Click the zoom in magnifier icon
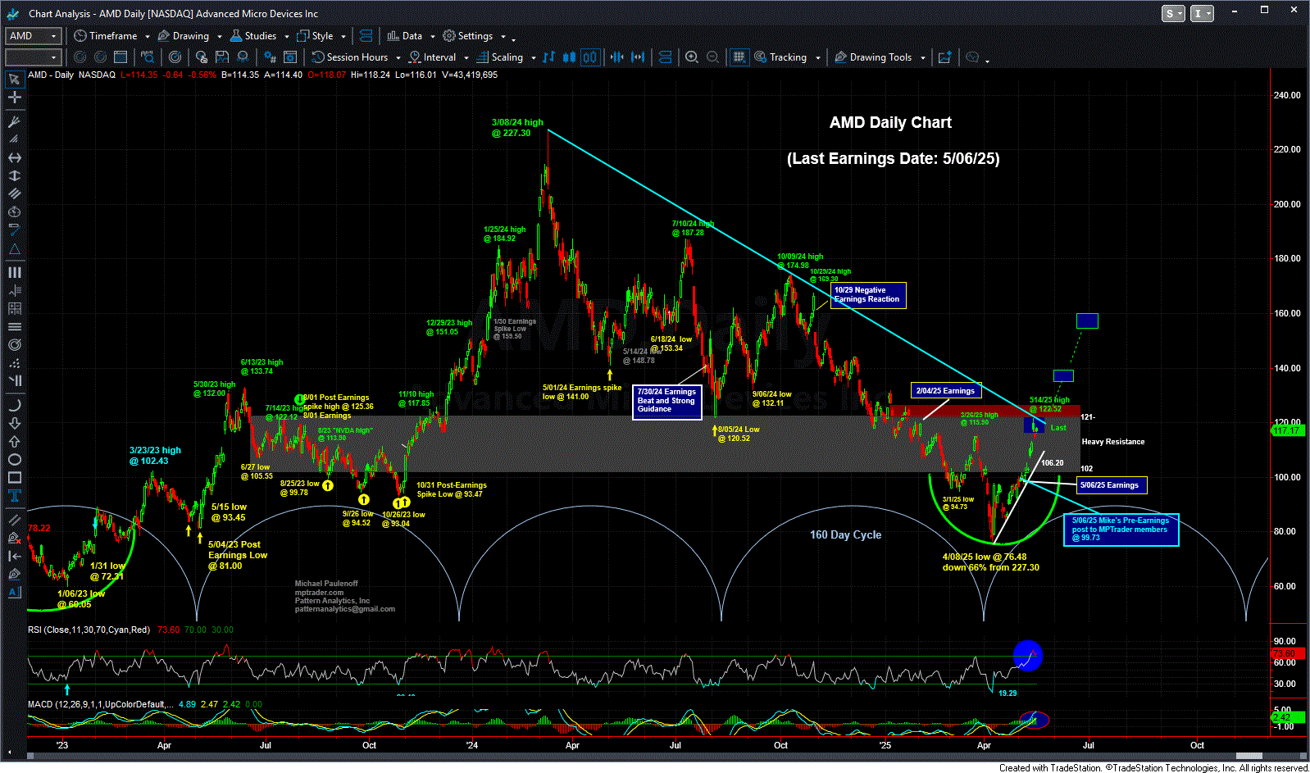 point(692,57)
